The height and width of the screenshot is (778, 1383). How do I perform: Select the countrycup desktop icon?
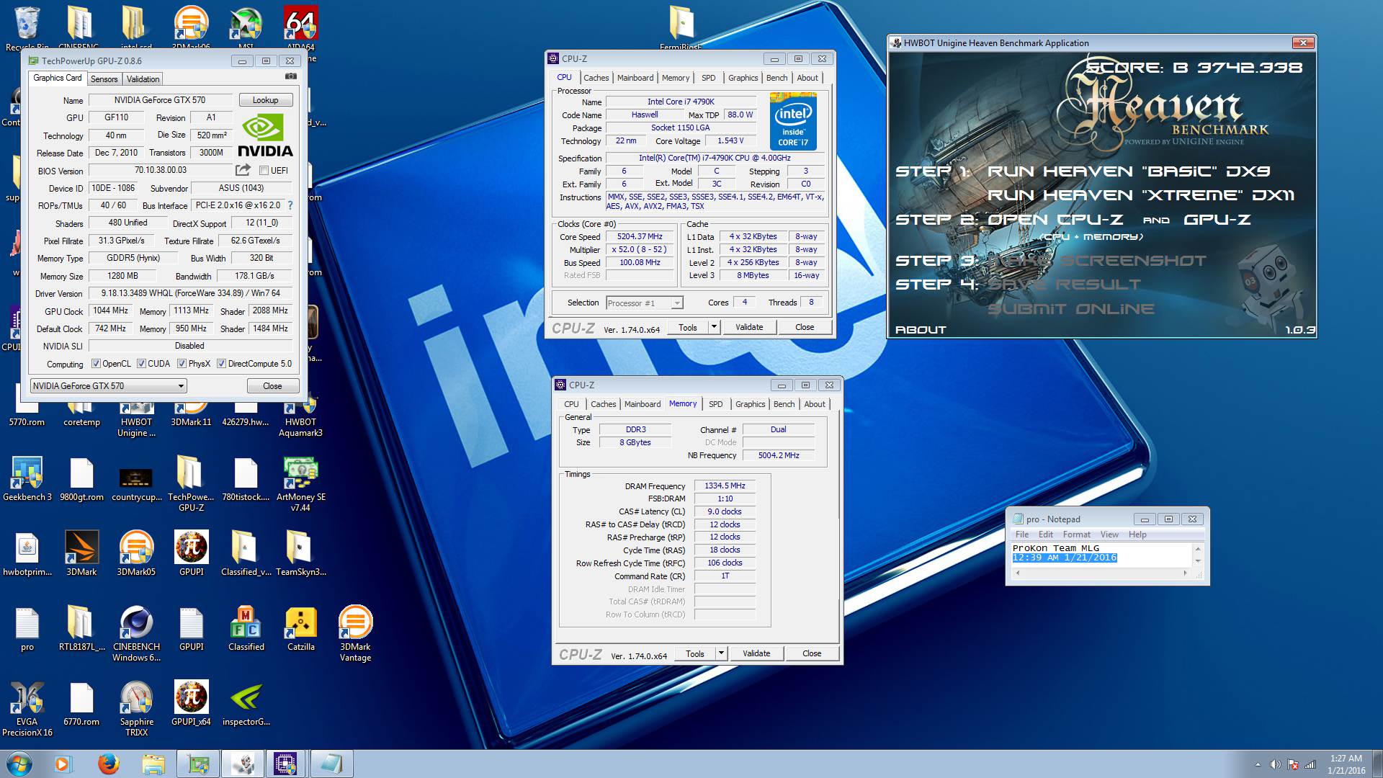point(136,484)
